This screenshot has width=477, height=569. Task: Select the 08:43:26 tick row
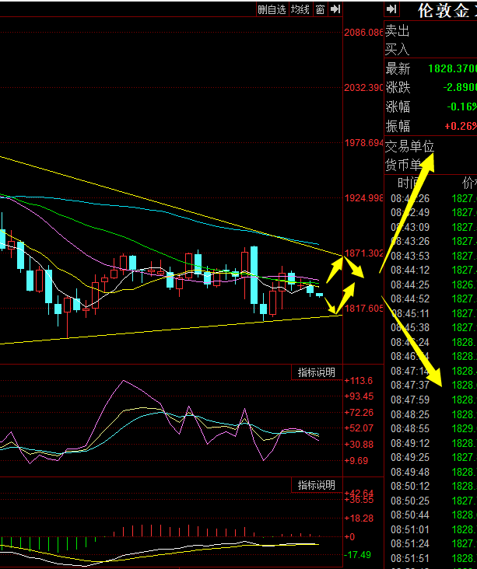430,241
